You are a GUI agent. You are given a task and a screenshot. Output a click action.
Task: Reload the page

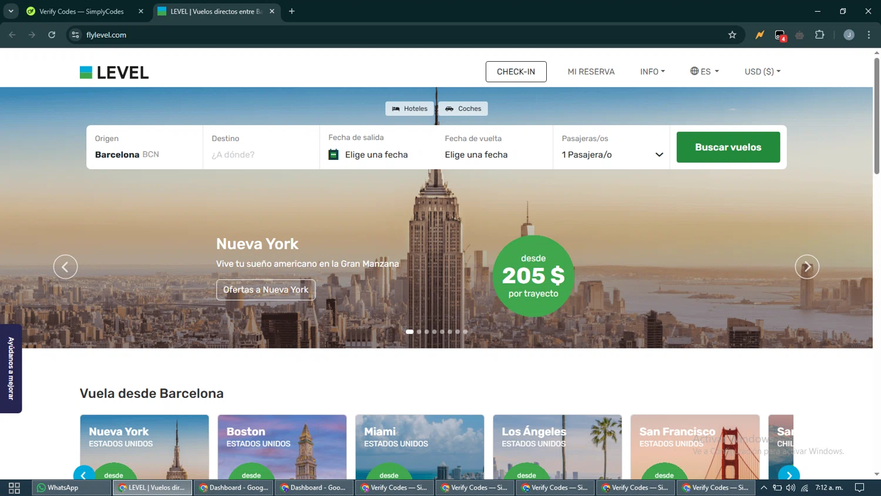click(x=52, y=35)
